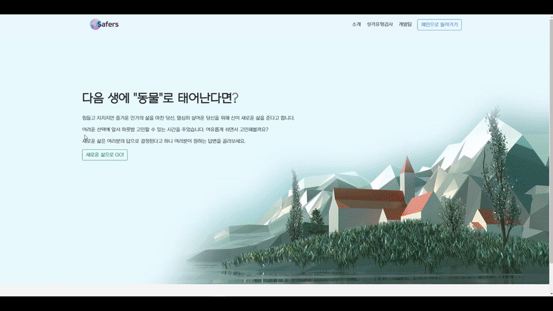Click the 새로운 삶으로 GO! button
Screen dimensions: 553x311
[x=105, y=155]
